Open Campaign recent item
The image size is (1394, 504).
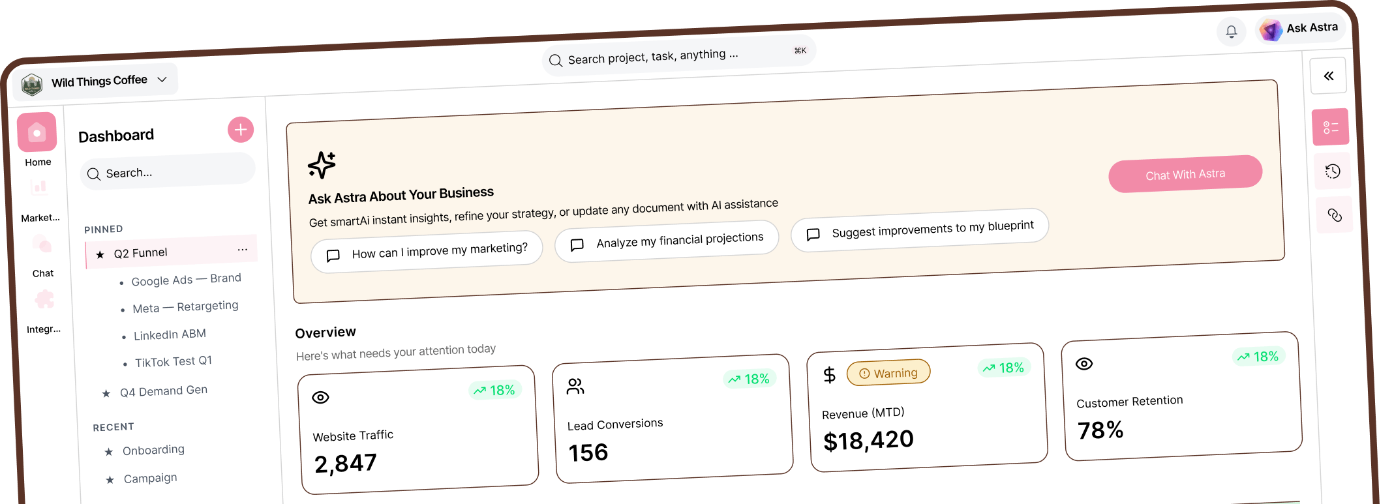(150, 478)
